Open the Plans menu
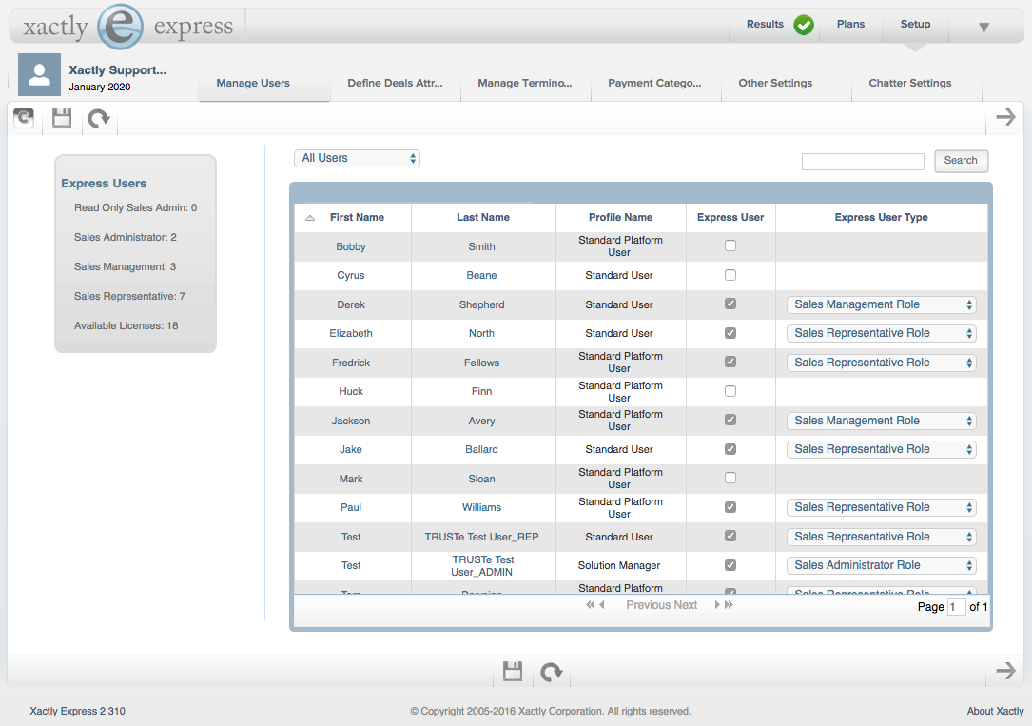Screen dimensions: 1032x726 pyautogui.click(x=850, y=25)
